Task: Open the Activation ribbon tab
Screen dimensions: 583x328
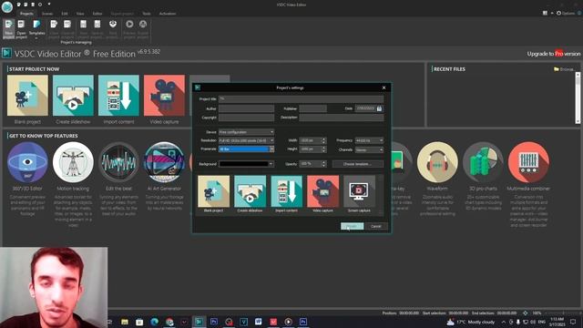Action: point(168,14)
